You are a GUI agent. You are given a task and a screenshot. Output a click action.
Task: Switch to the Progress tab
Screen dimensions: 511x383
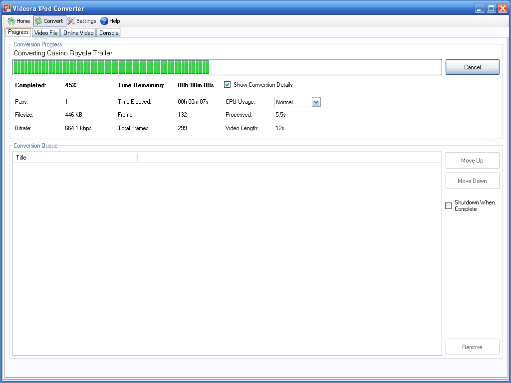18,32
